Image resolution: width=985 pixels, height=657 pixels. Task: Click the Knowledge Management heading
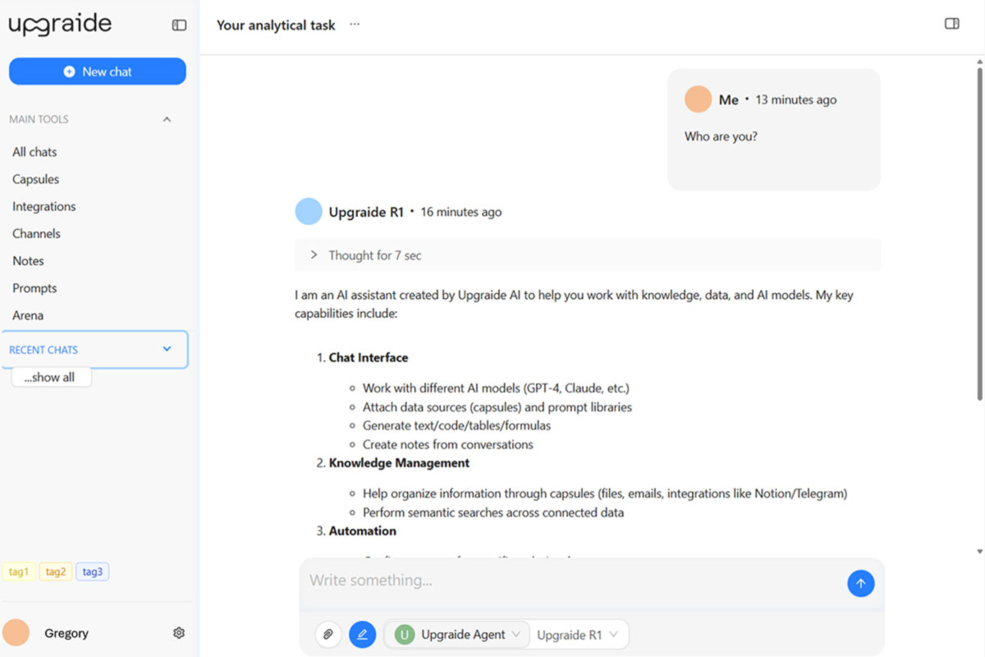pyautogui.click(x=399, y=462)
